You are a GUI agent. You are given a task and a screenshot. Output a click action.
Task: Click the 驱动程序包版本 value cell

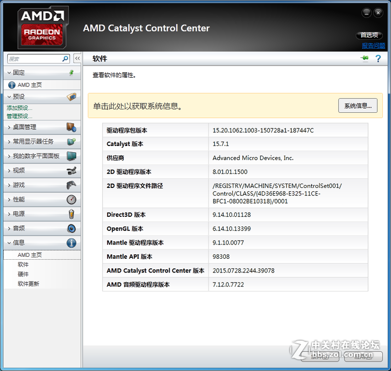(288, 130)
